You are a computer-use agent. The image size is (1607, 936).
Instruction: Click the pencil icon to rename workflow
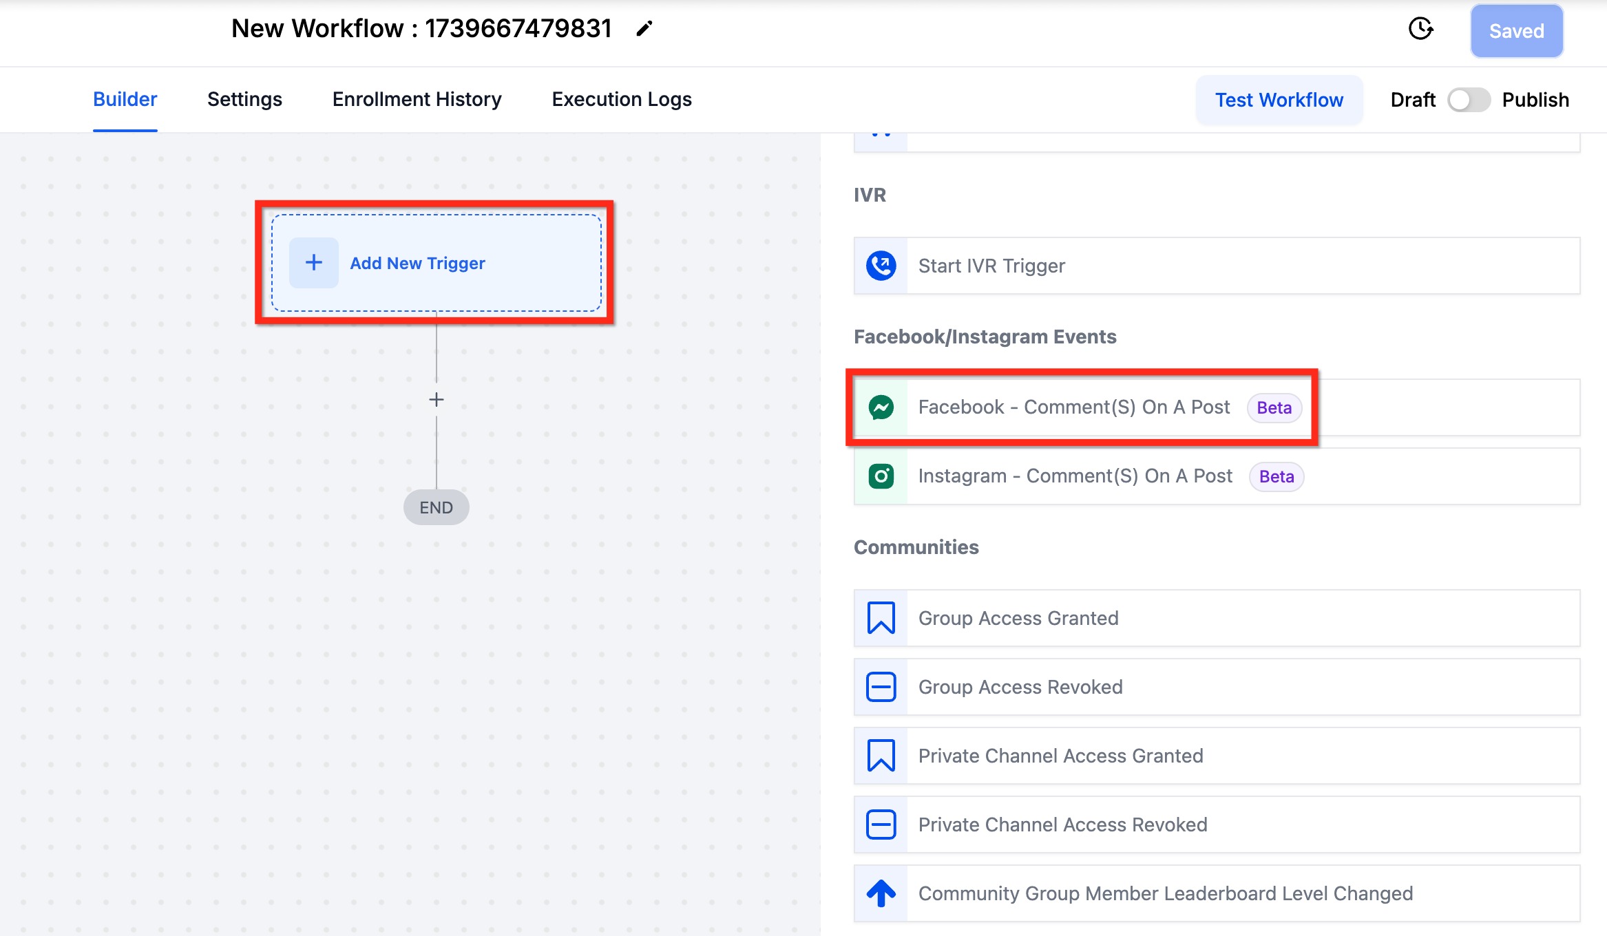644,29
